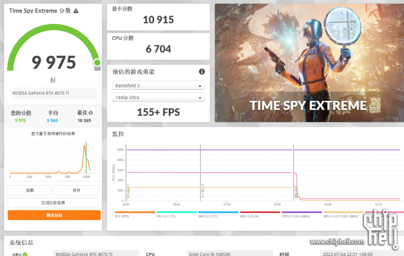
Task: Toggle the blue GPU temperature legend swatch
Action: coord(218,212)
